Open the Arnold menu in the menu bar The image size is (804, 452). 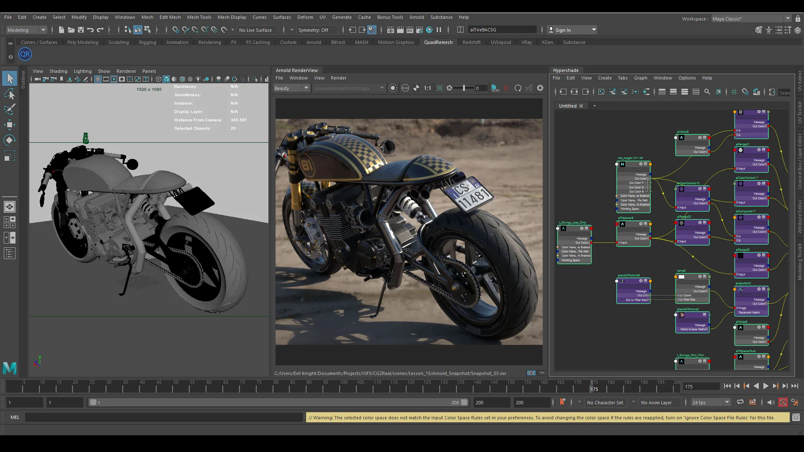pos(416,17)
